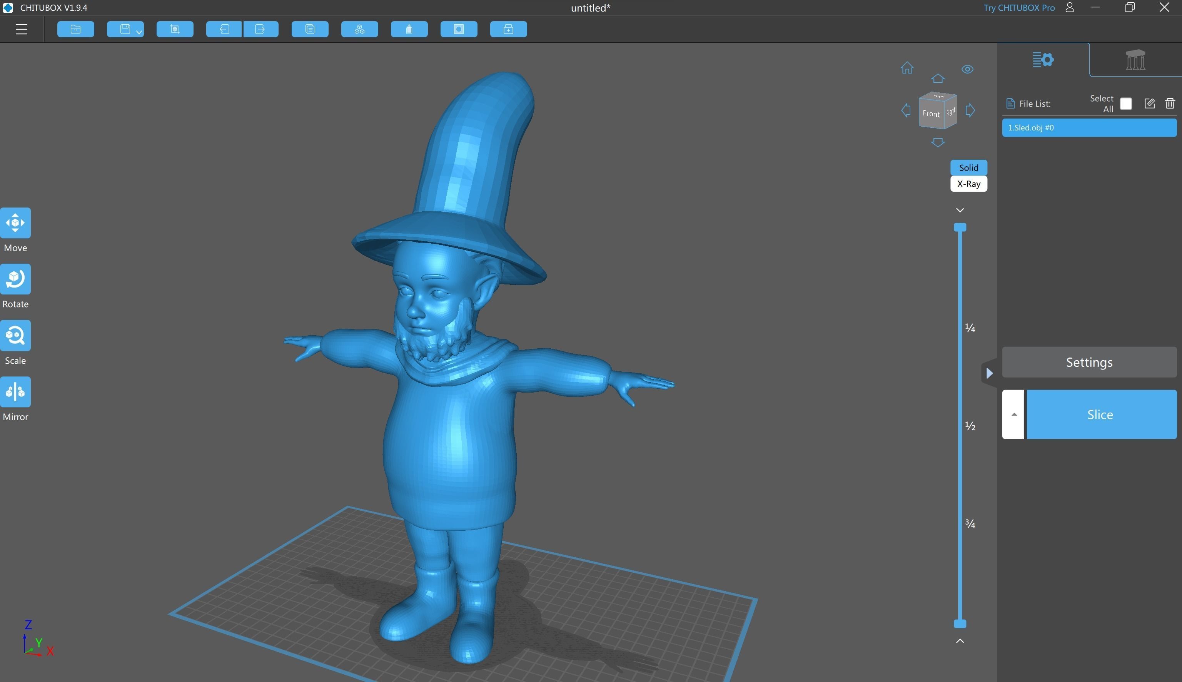1182x682 pixels.
Task: Collapse the right panel with triangle arrow
Action: [989, 373]
